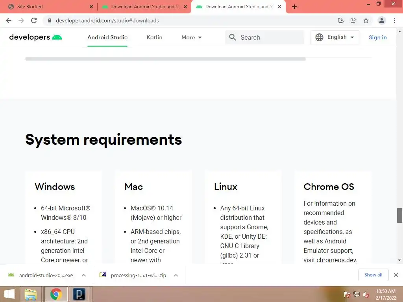This screenshot has height=302, width=403.
Task: Click the search magnifier icon
Action: (233, 37)
